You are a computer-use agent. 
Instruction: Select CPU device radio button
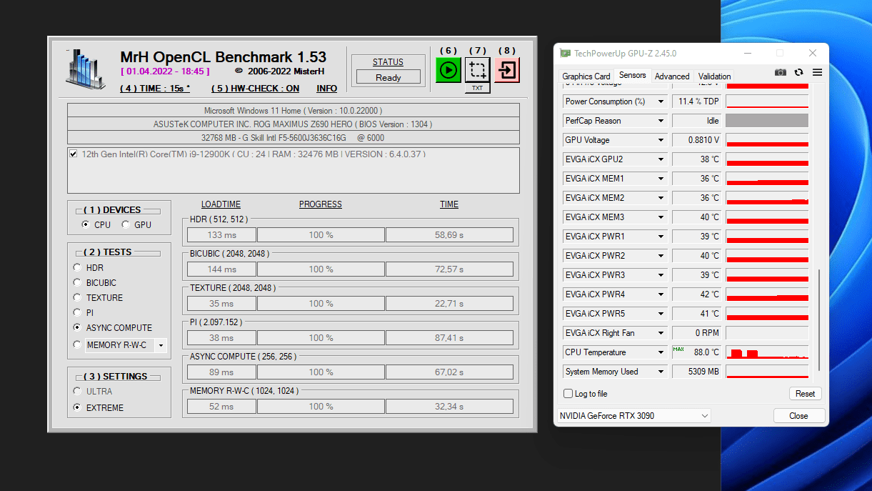point(87,224)
